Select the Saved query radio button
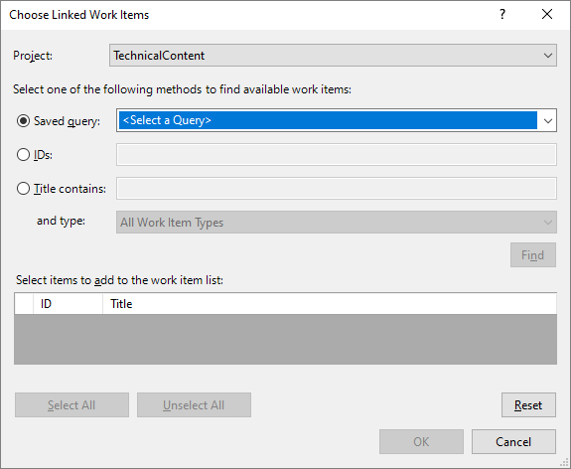571x469 pixels. coord(23,121)
